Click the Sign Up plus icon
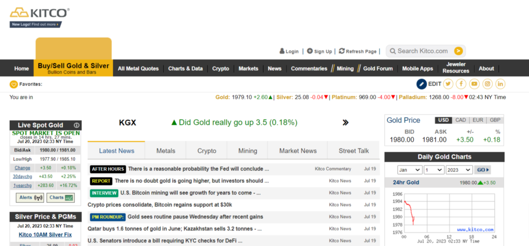Image resolution: width=529 pixels, height=246 pixels. click(x=310, y=51)
